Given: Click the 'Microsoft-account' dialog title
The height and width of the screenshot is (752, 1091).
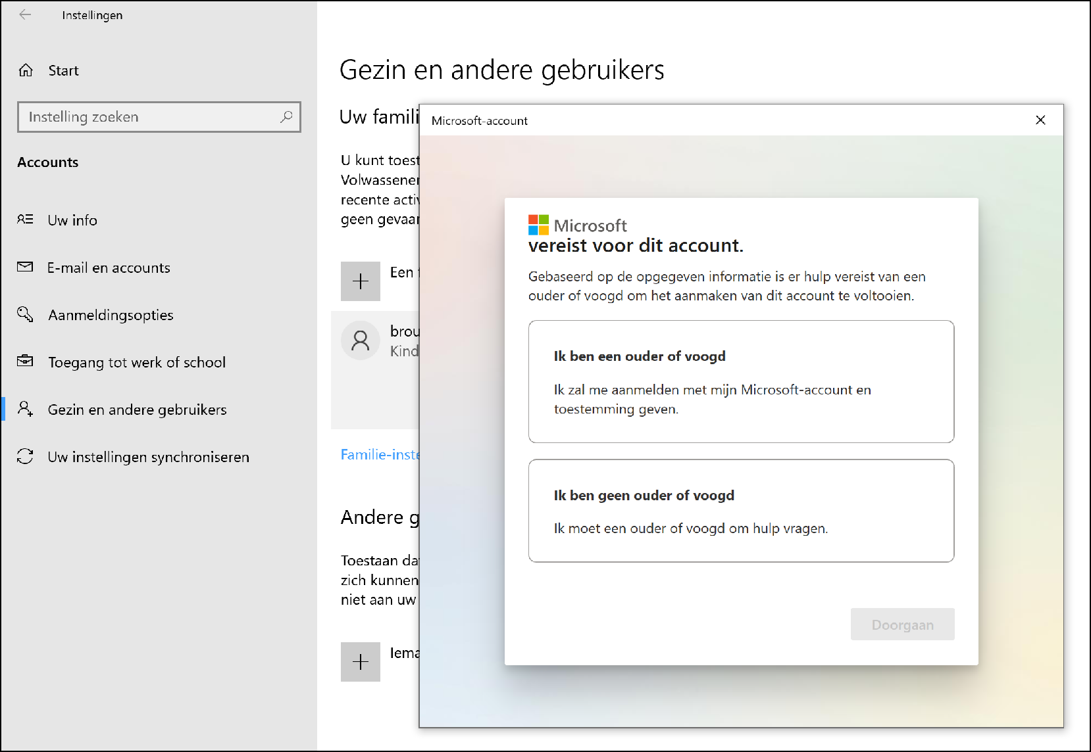Looking at the screenshot, I should pos(479,120).
